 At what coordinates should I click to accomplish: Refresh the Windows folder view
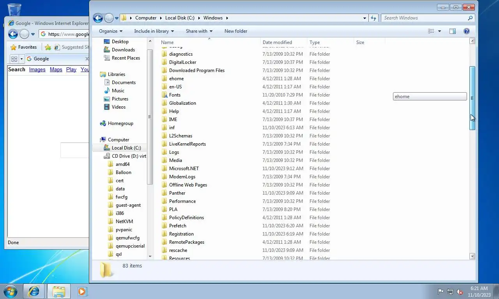pyautogui.click(x=373, y=18)
